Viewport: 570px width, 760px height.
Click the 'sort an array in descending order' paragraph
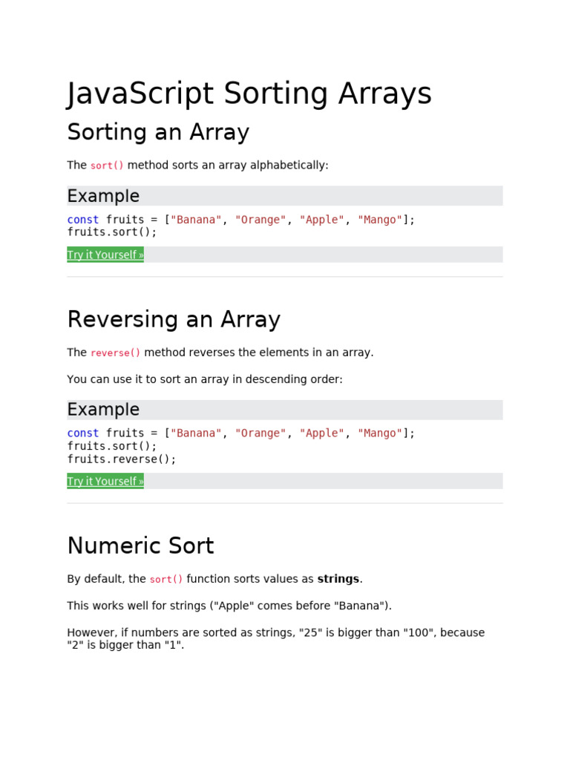point(205,379)
